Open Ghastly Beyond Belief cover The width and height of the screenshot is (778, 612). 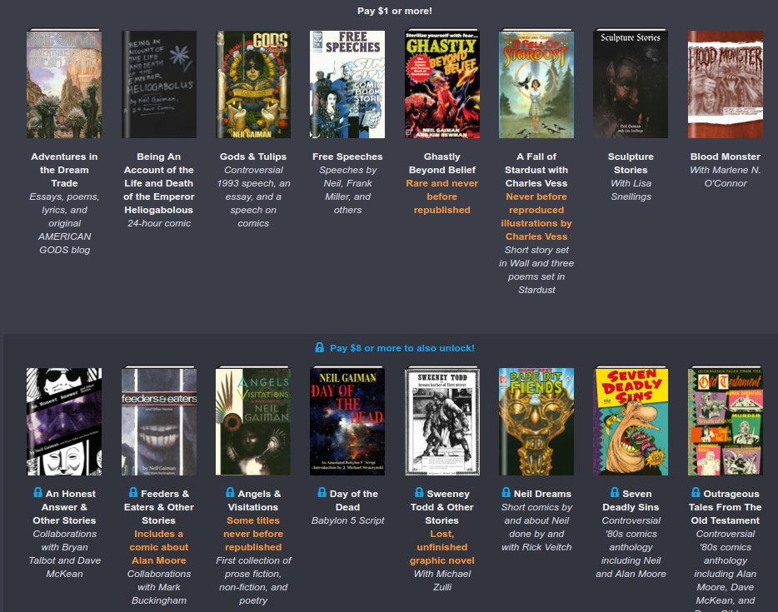pyautogui.click(x=442, y=84)
